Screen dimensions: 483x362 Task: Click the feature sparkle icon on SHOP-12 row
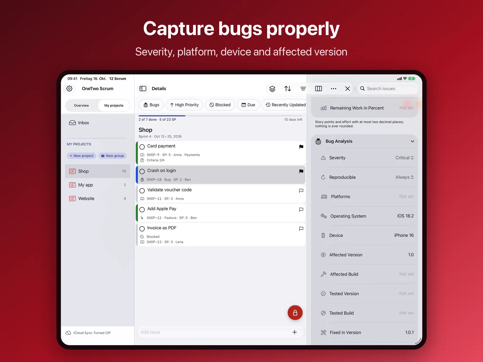coord(142,218)
